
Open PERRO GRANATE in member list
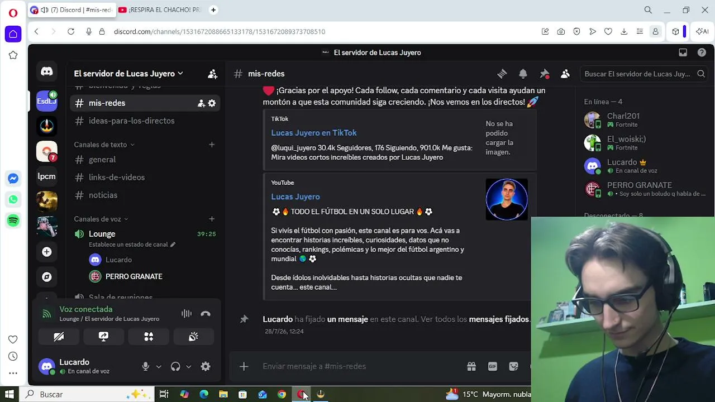click(x=645, y=189)
